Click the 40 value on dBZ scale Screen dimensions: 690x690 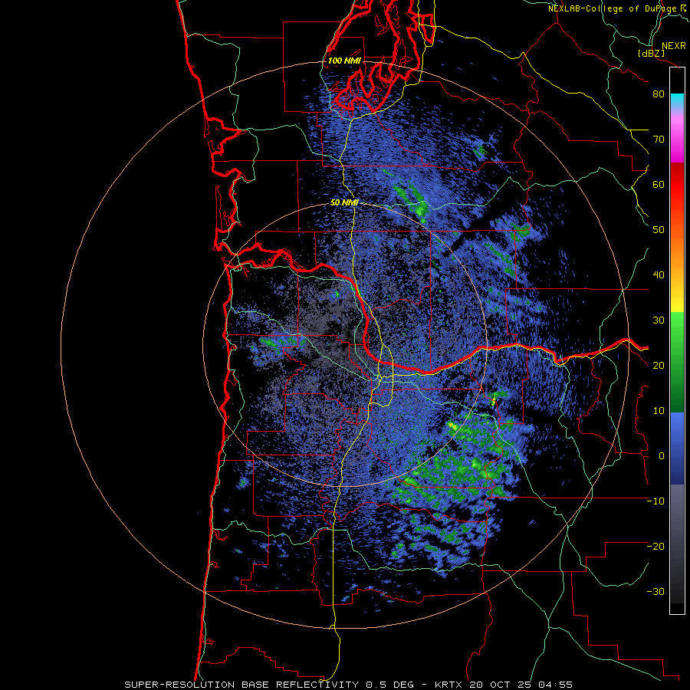(x=659, y=275)
